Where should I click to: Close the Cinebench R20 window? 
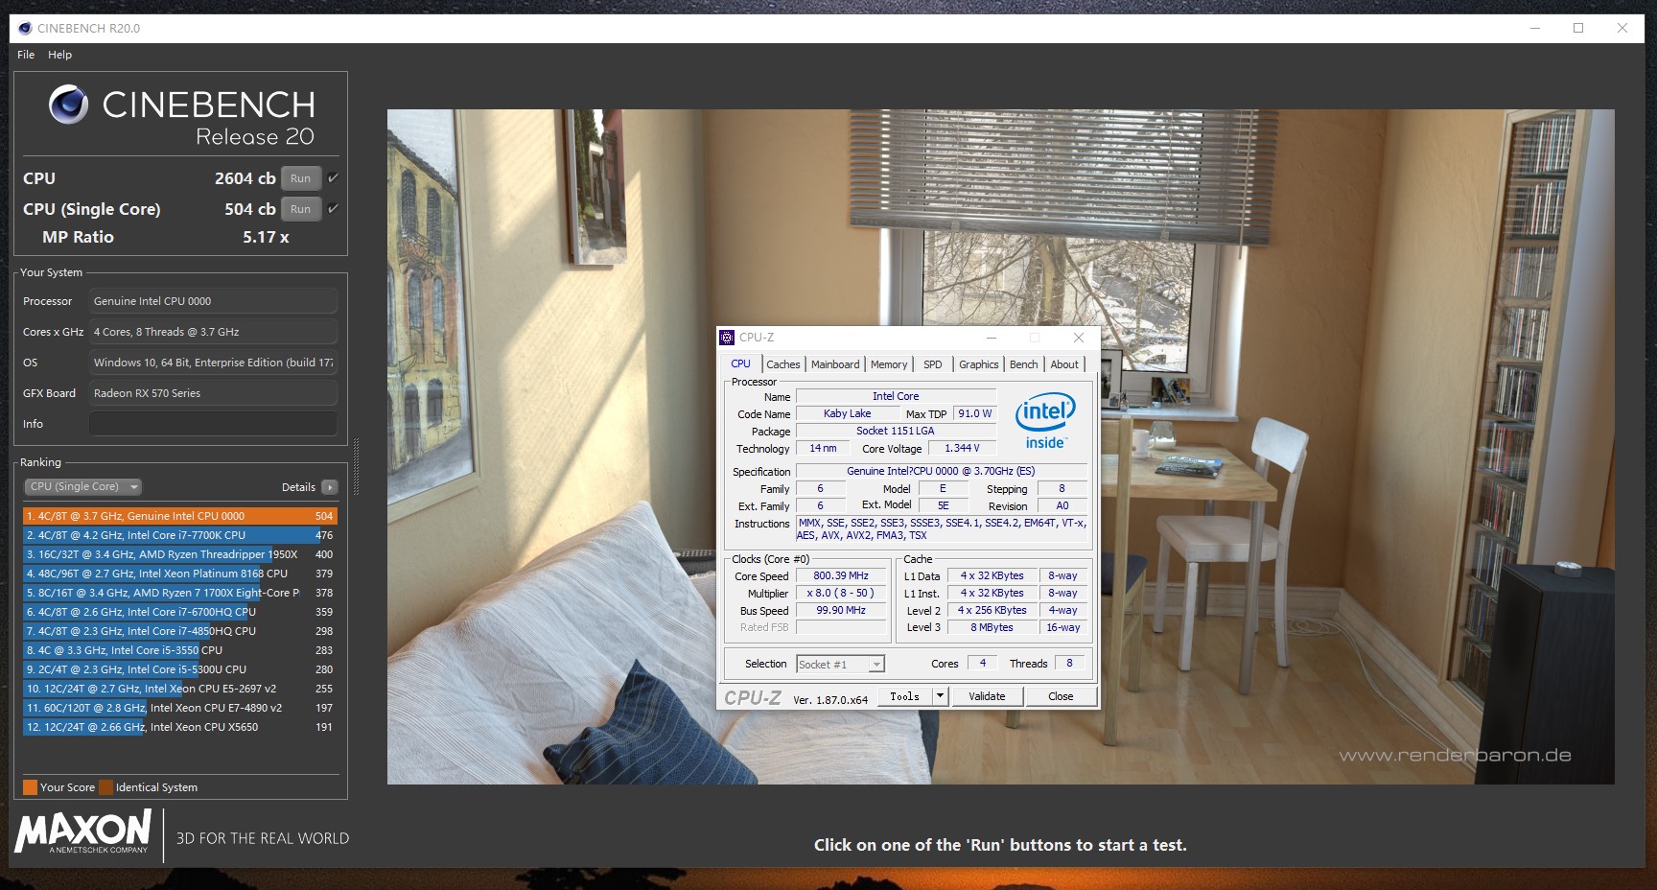tap(1622, 28)
